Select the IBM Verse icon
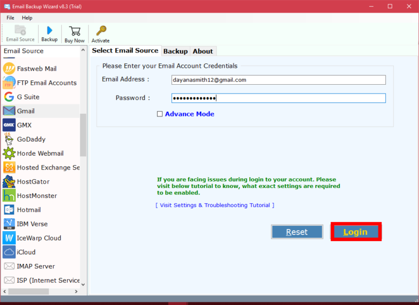 tap(9, 224)
